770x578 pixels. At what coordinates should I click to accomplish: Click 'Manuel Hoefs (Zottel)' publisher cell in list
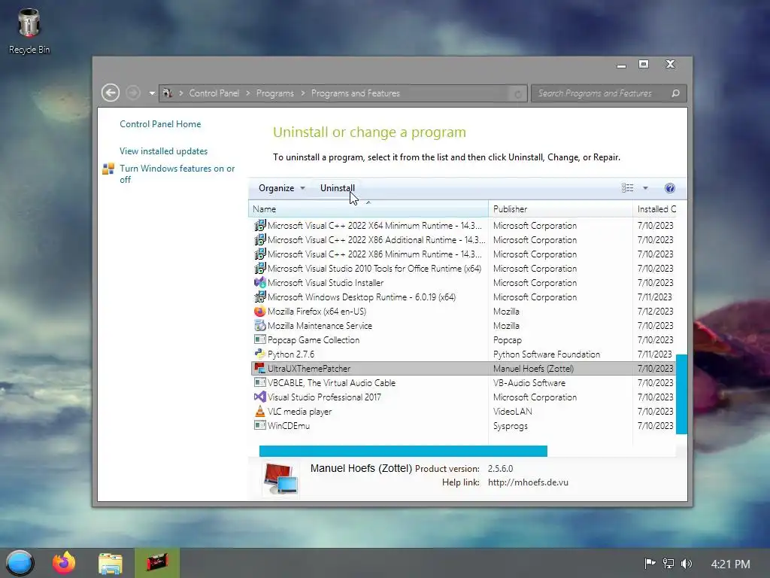pos(533,369)
